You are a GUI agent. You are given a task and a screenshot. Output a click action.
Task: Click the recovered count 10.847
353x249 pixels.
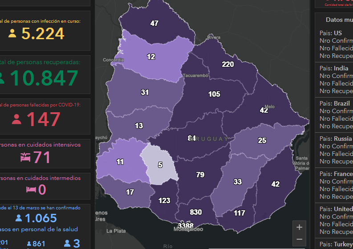44,78
